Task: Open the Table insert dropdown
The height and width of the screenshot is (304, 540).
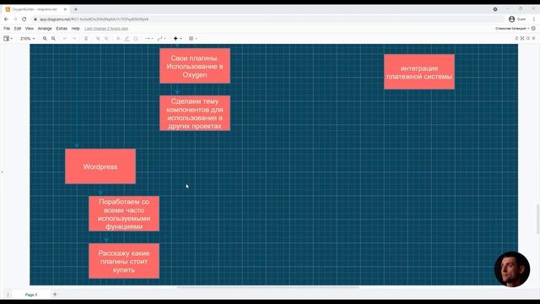Action: [x=193, y=39]
